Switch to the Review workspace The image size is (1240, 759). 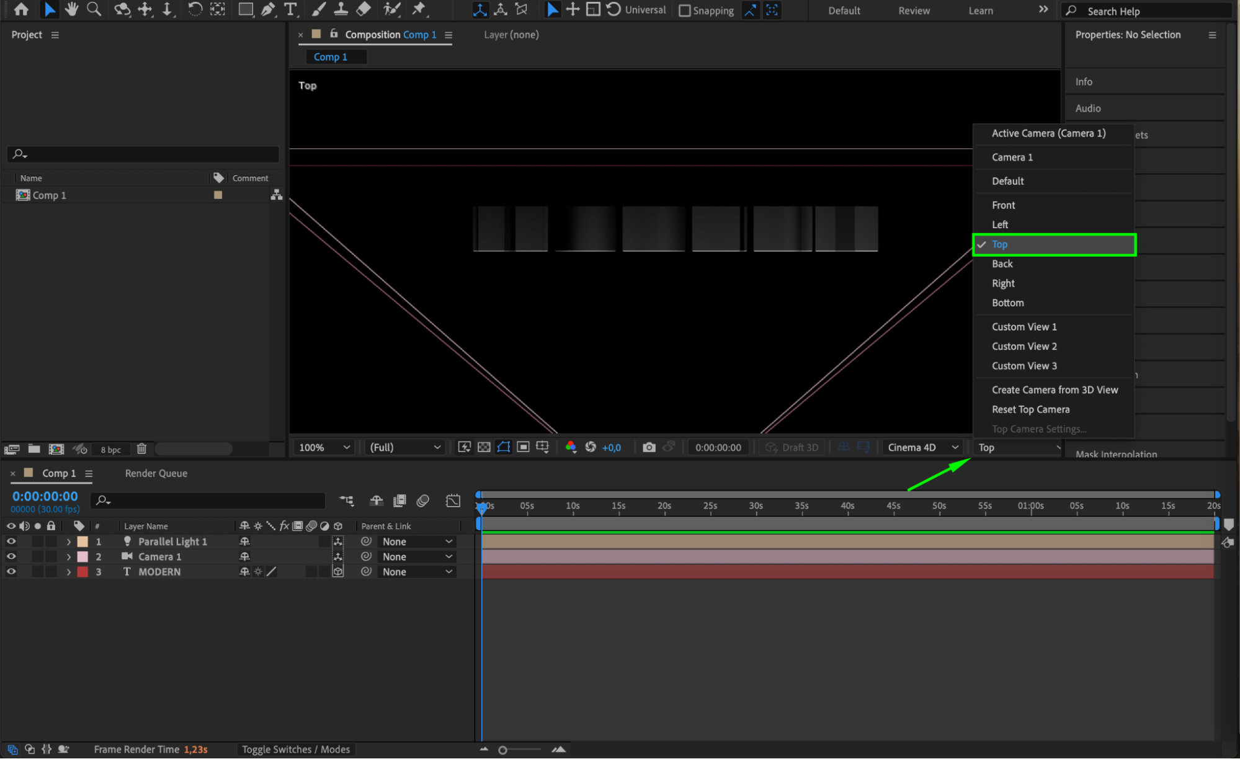(914, 11)
